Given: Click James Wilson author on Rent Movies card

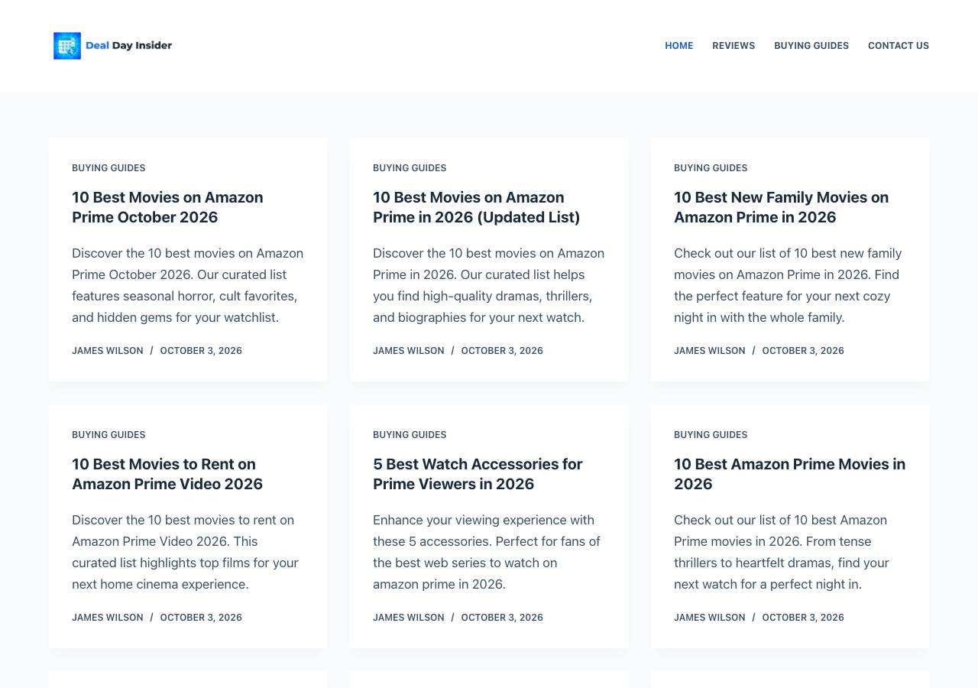Looking at the screenshot, I should (x=108, y=618).
